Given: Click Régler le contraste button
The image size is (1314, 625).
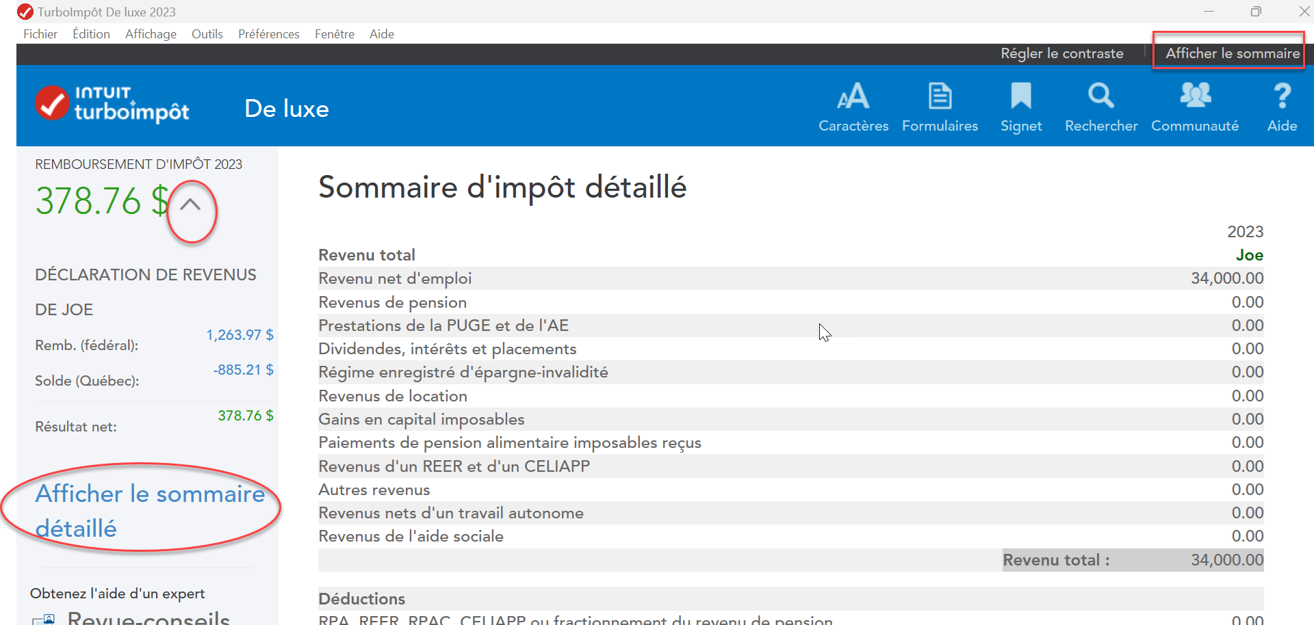Looking at the screenshot, I should tap(1062, 53).
